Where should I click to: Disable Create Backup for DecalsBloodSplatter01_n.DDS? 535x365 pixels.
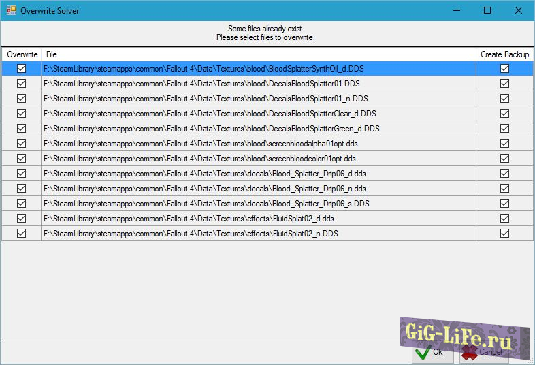coord(504,98)
